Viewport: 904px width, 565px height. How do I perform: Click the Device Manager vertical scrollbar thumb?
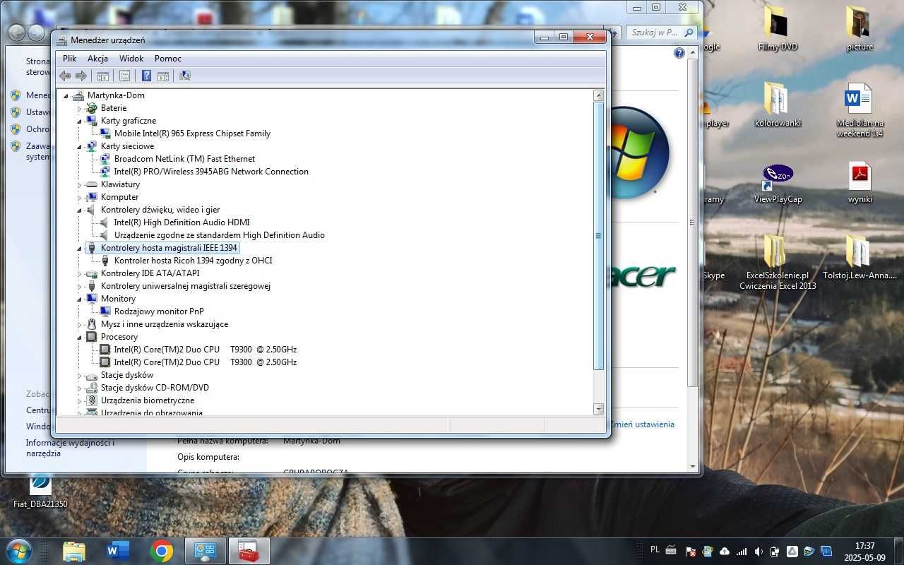tap(599, 236)
